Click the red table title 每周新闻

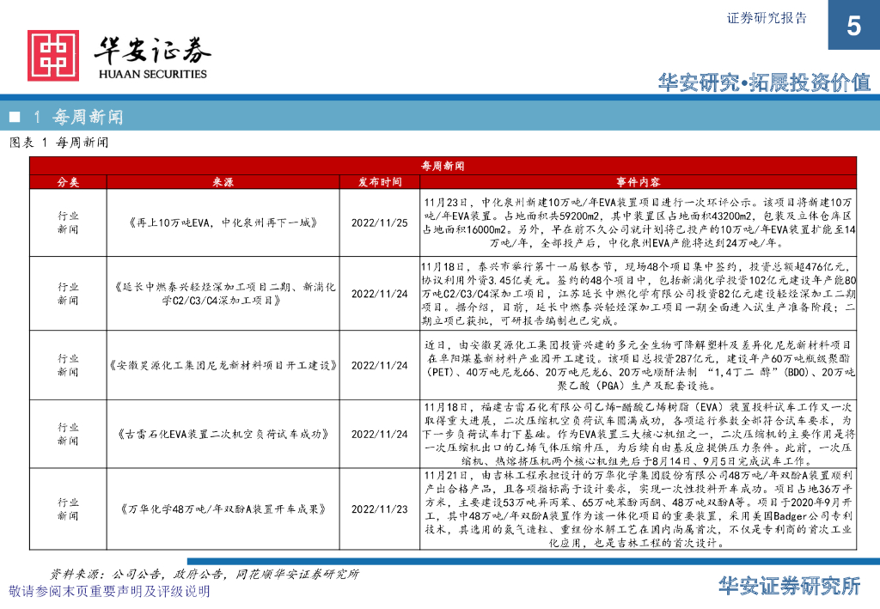coord(443,166)
